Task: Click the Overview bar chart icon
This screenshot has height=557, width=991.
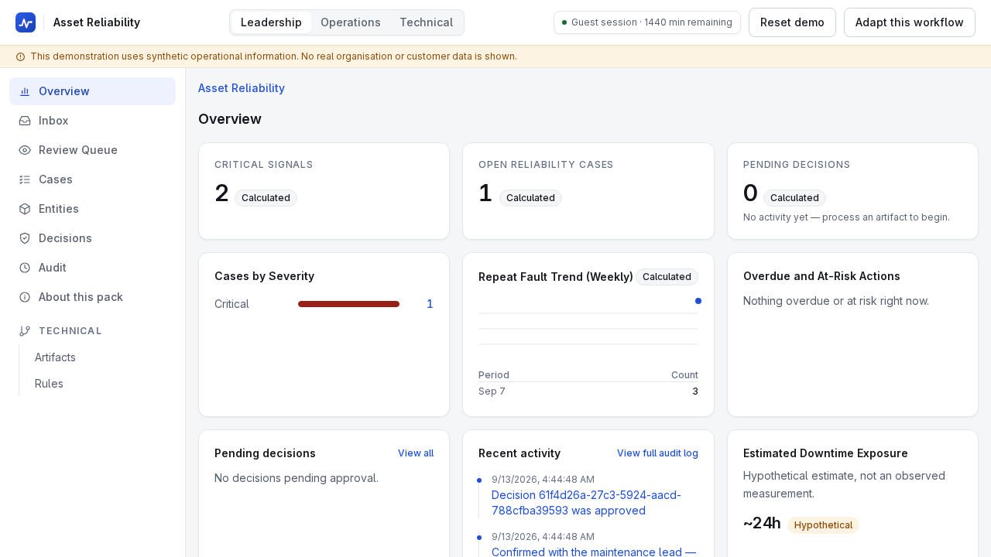Action: coord(25,91)
